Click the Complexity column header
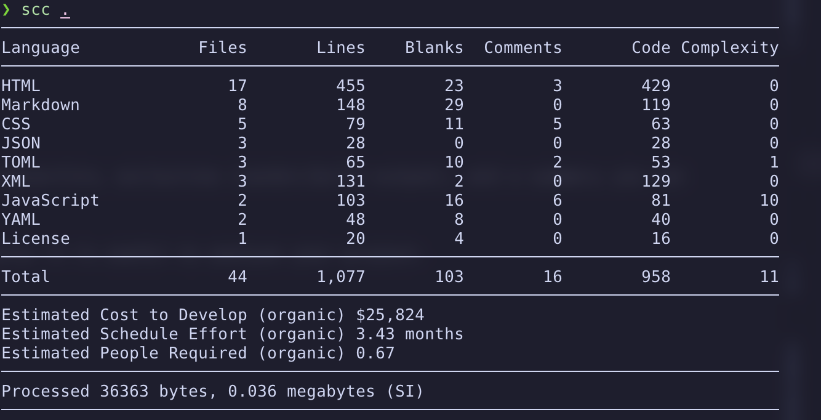This screenshot has height=420, width=821. coord(729,48)
